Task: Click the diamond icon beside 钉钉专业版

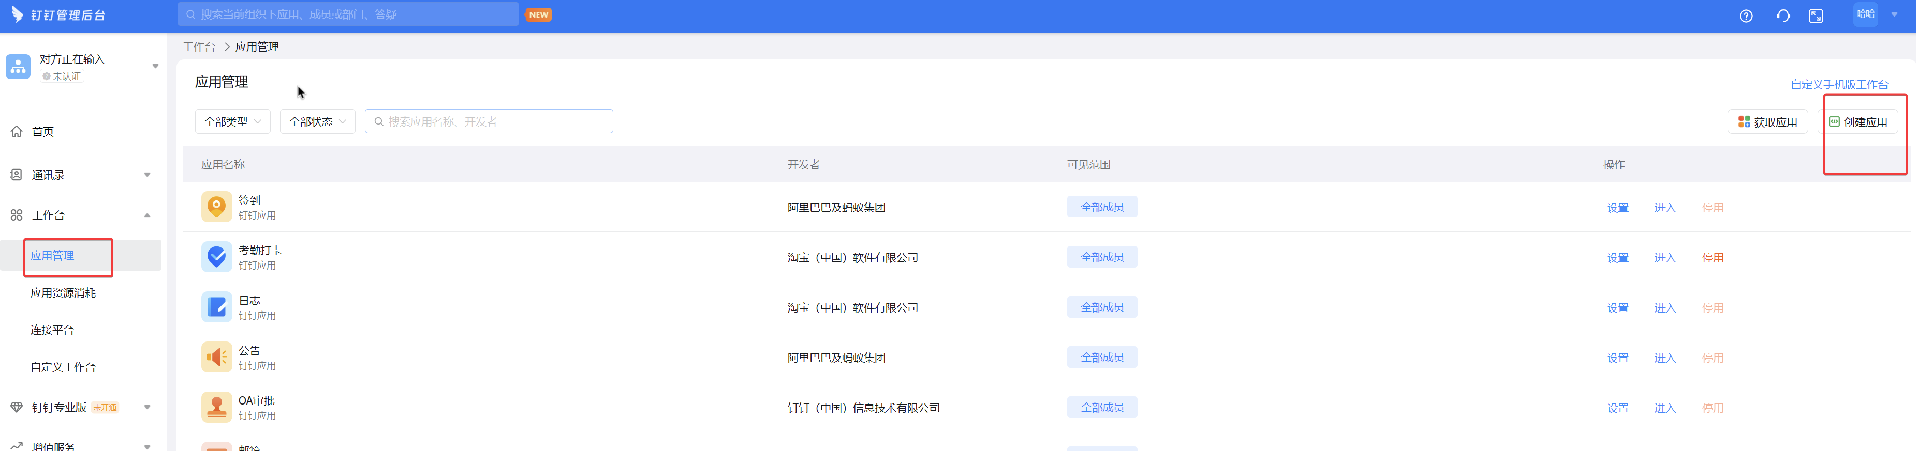Action: tap(17, 407)
